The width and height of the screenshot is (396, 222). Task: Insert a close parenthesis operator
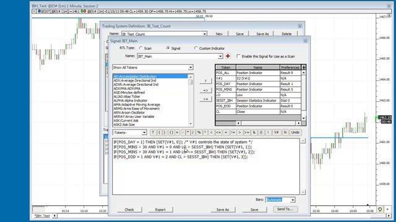click(x=165, y=133)
